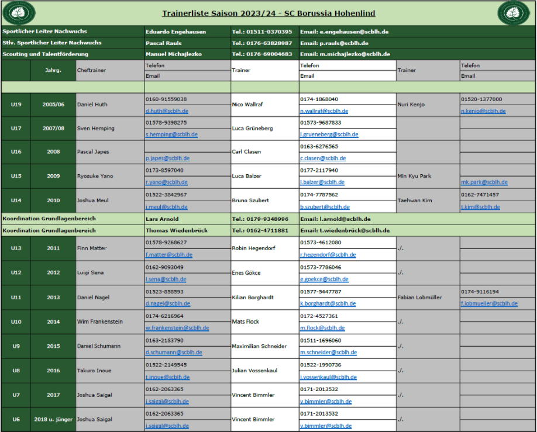The height and width of the screenshot is (432, 537).
Task: Select cell Takuro Inoue
Action: pyautogui.click(x=111, y=371)
